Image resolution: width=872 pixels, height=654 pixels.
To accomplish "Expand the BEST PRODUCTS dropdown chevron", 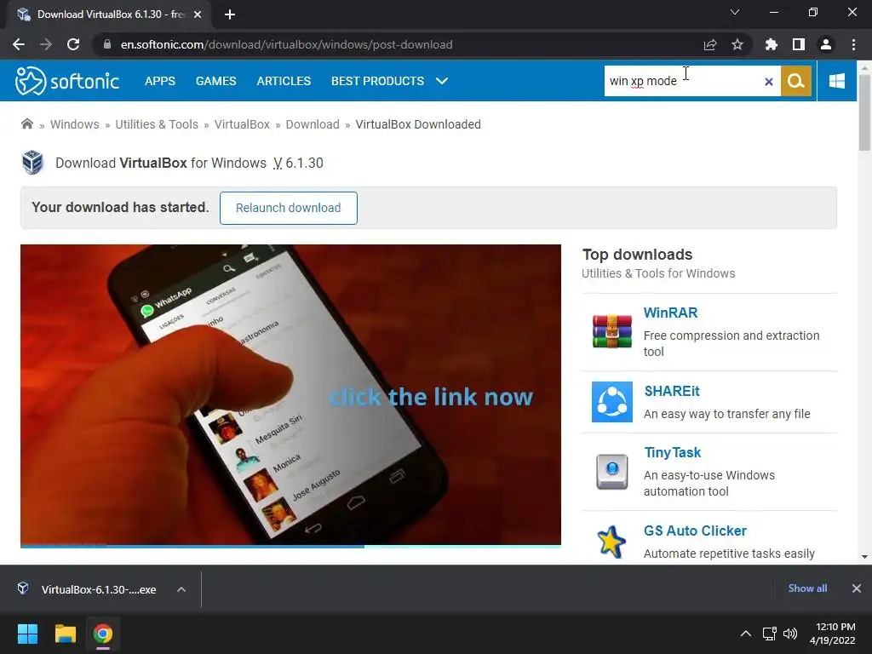I will [x=442, y=81].
